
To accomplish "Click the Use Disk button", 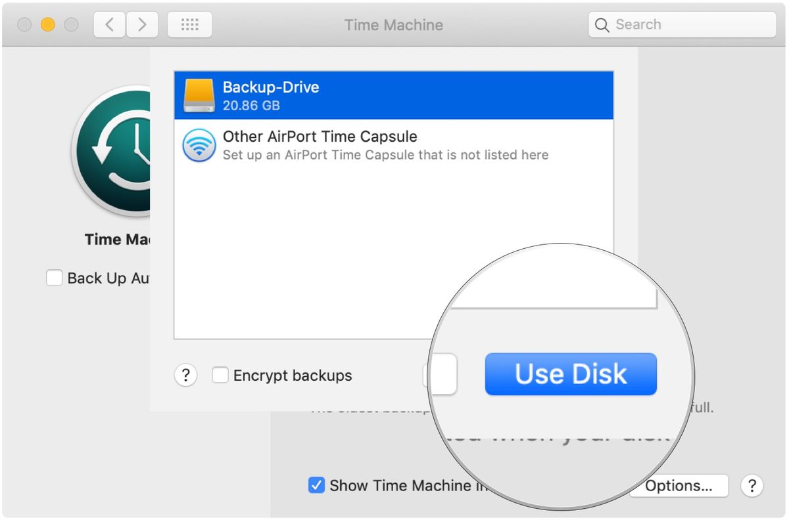I will (570, 374).
